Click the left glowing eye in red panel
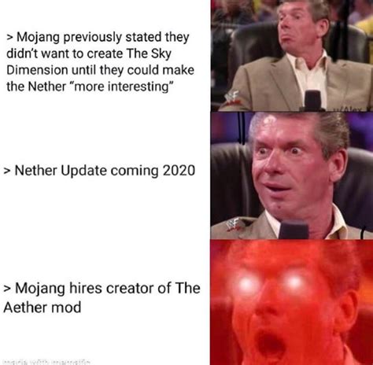The image size is (373, 365). click(x=246, y=284)
